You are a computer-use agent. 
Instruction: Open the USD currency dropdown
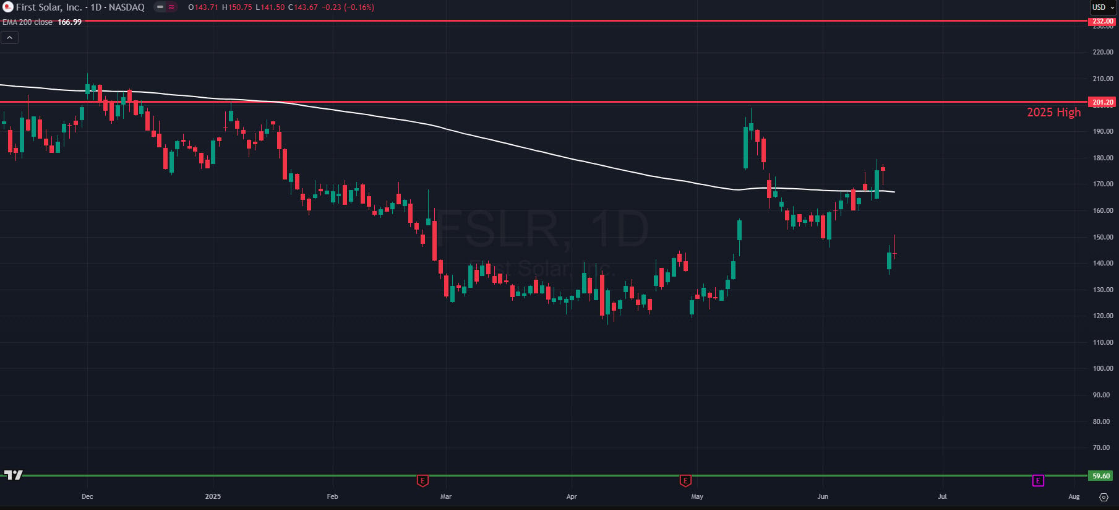click(1103, 7)
